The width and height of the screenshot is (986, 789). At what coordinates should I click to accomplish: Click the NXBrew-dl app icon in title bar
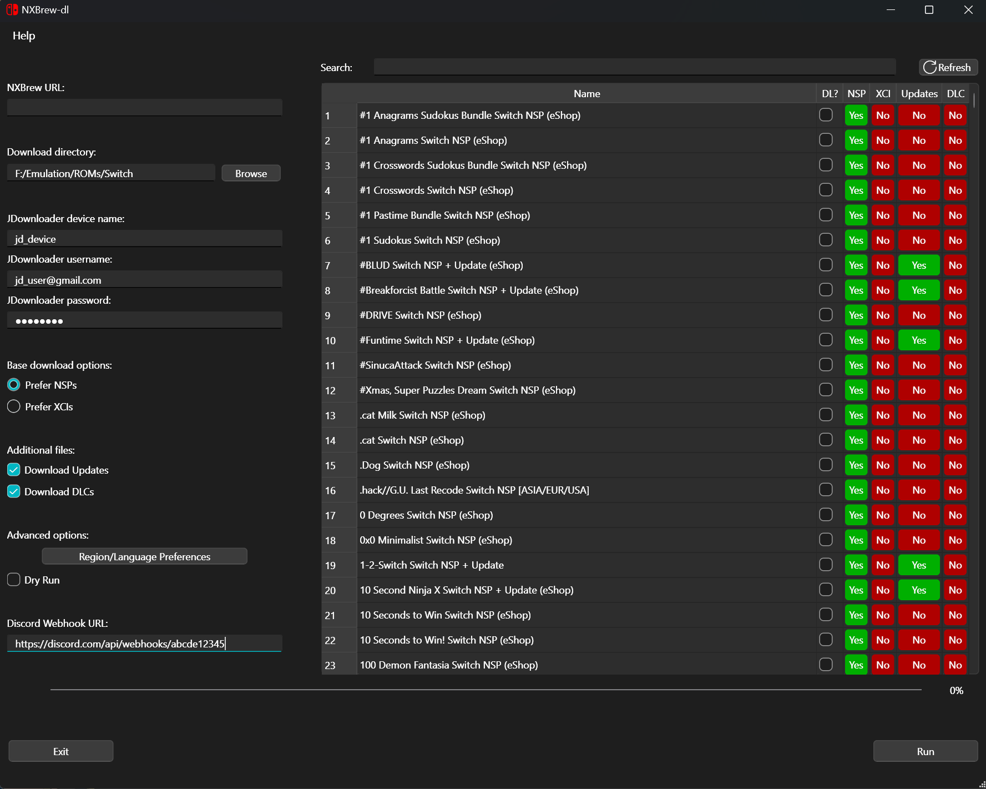tap(12, 9)
